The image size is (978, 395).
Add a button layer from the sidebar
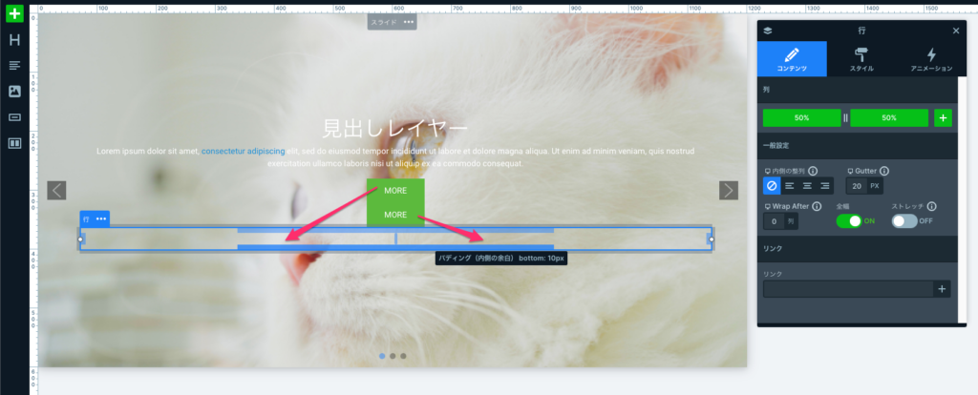[14, 117]
